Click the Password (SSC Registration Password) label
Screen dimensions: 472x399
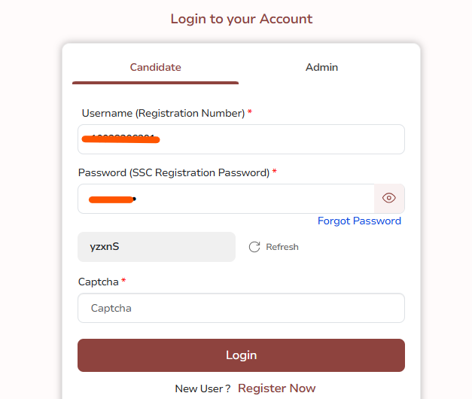coord(173,172)
